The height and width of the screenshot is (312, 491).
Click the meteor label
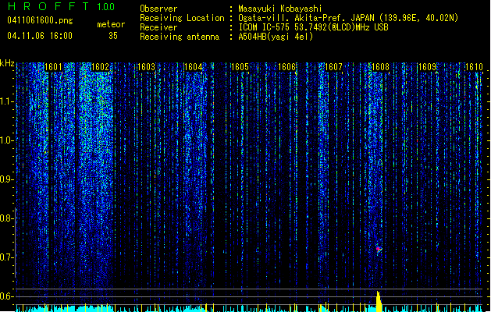(x=111, y=24)
